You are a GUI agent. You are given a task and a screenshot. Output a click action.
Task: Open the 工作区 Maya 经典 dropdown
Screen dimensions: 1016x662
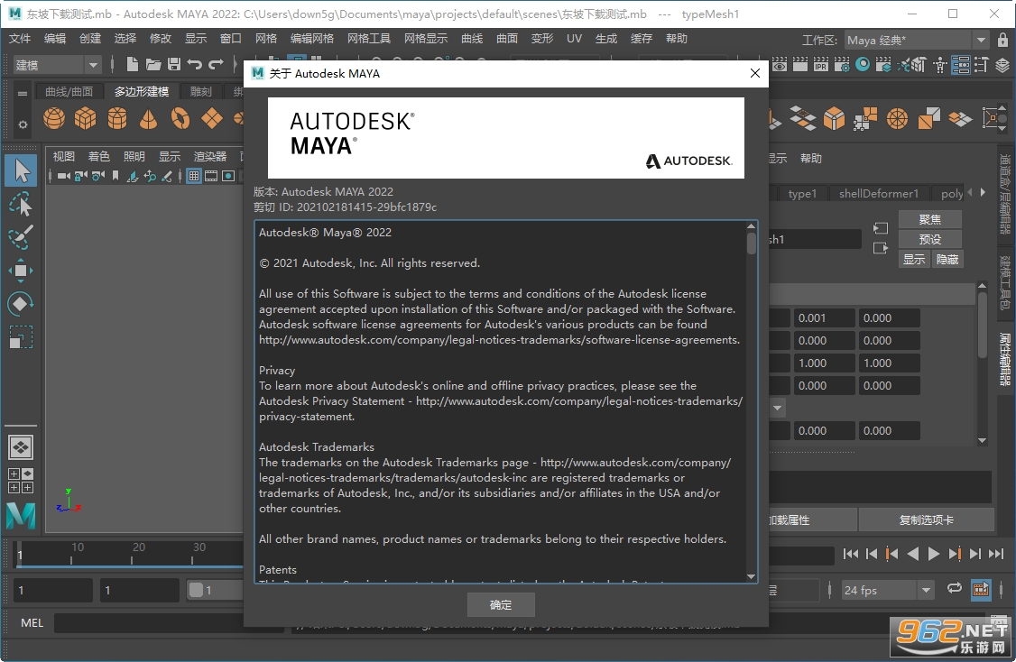(x=916, y=41)
